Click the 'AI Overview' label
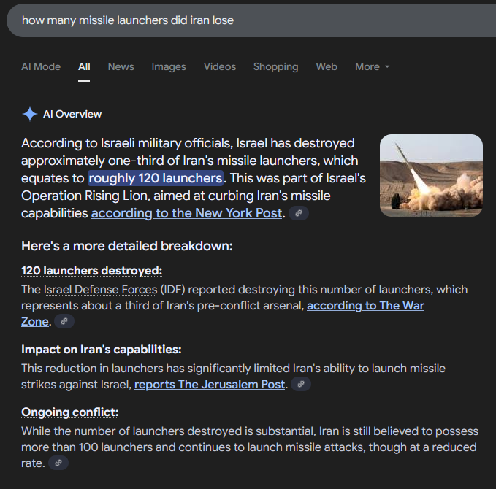The image size is (496, 489). [72, 114]
